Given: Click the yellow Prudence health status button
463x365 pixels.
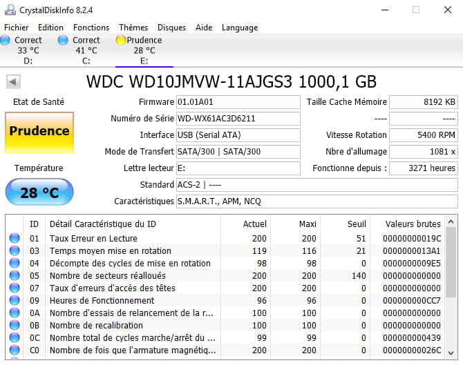Looking at the screenshot, I should point(39,132).
